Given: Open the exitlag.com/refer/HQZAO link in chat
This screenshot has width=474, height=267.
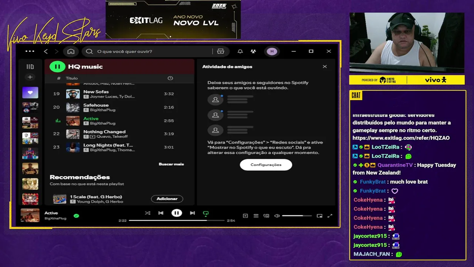Looking at the screenshot, I should point(401,138).
